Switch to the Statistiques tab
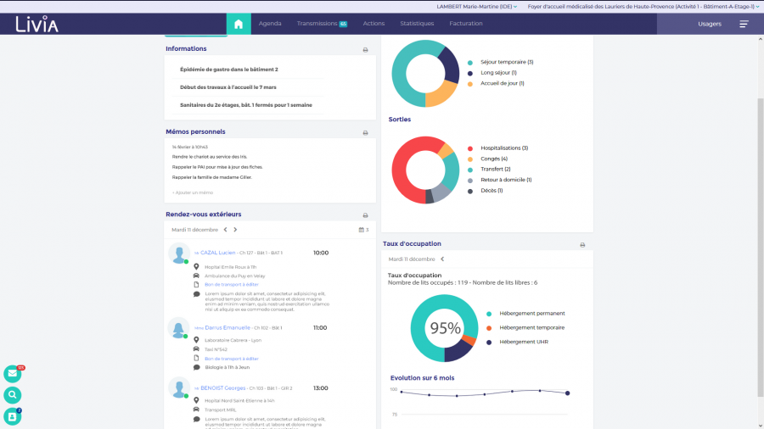Image resolution: width=764 pixels, height=429 pixels. point(417,24)
